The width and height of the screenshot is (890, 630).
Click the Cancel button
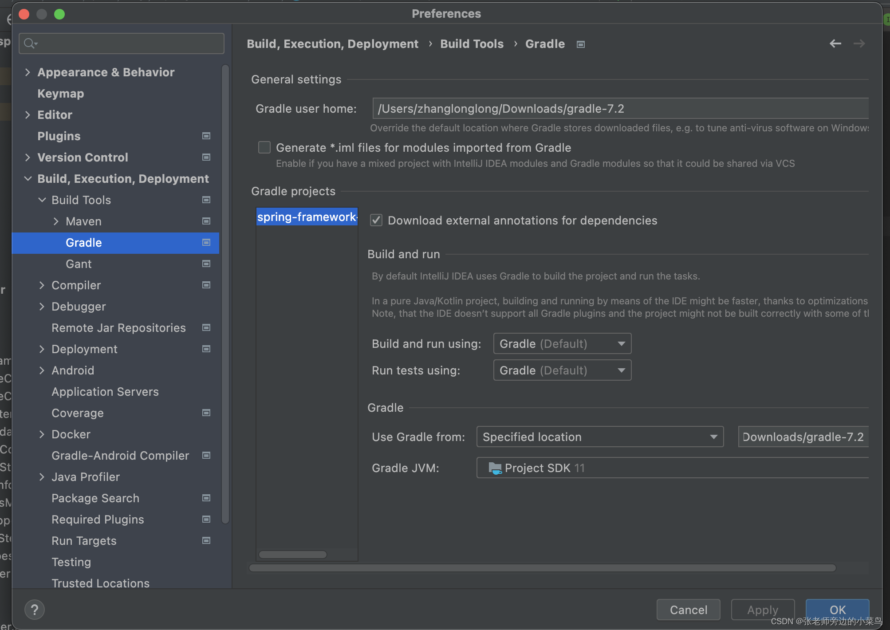[688, 610]
